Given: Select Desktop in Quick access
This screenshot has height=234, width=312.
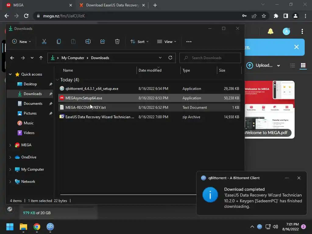Looking at the screenshot, I should click(30, 84).
